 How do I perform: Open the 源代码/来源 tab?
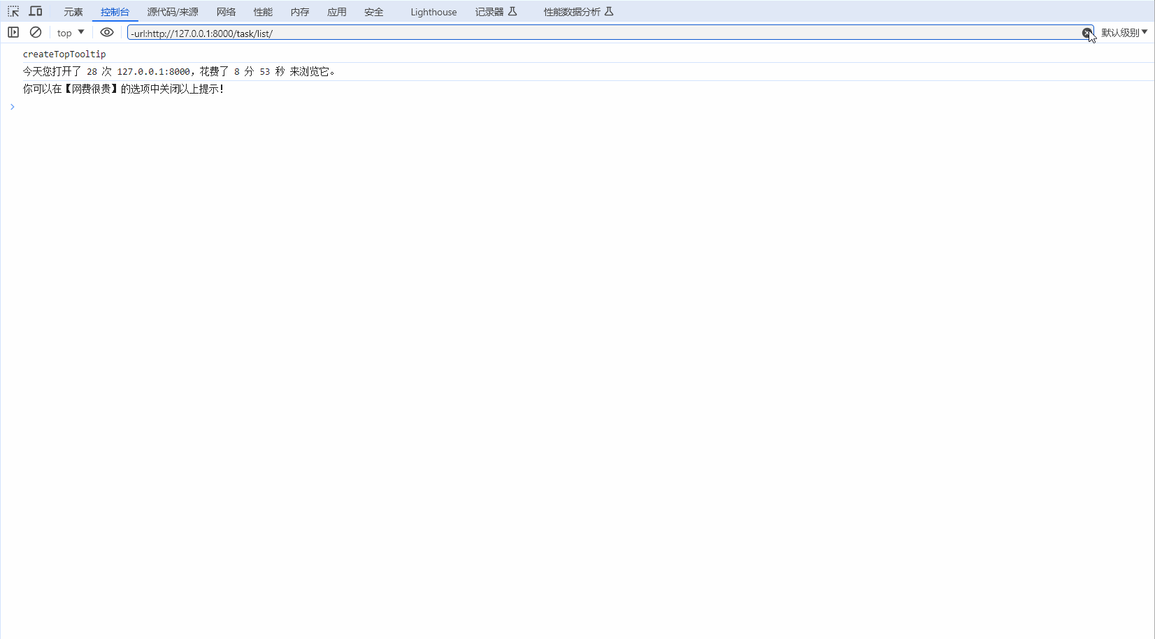point(173,12)
